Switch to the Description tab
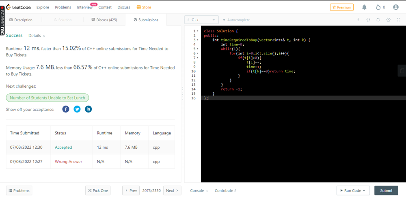The height and width of the screenshot is (197, 406). click(x=21, y=19)
